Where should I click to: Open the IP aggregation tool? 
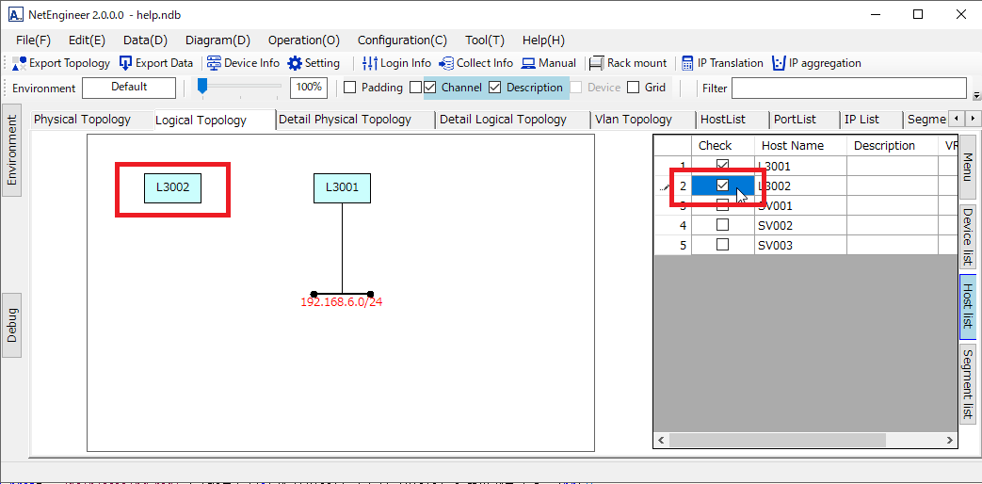[779, 63]
